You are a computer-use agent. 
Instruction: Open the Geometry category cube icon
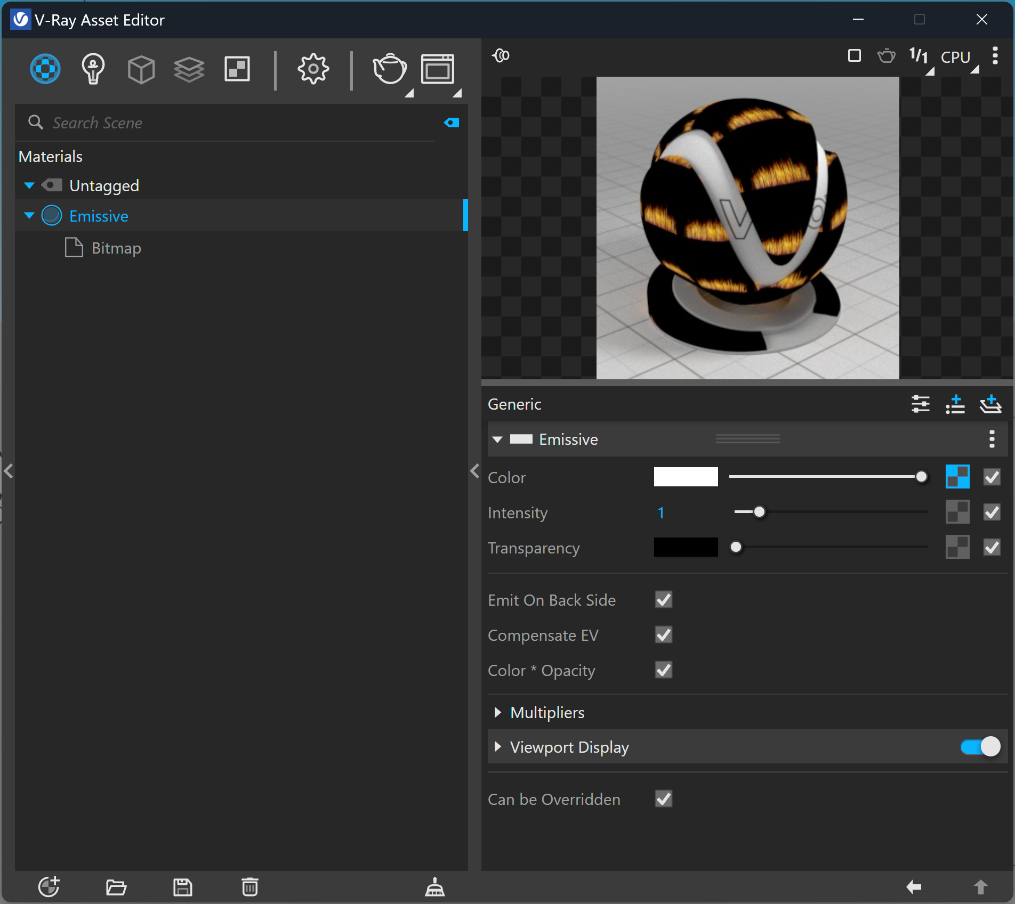[x=141, y=69]
